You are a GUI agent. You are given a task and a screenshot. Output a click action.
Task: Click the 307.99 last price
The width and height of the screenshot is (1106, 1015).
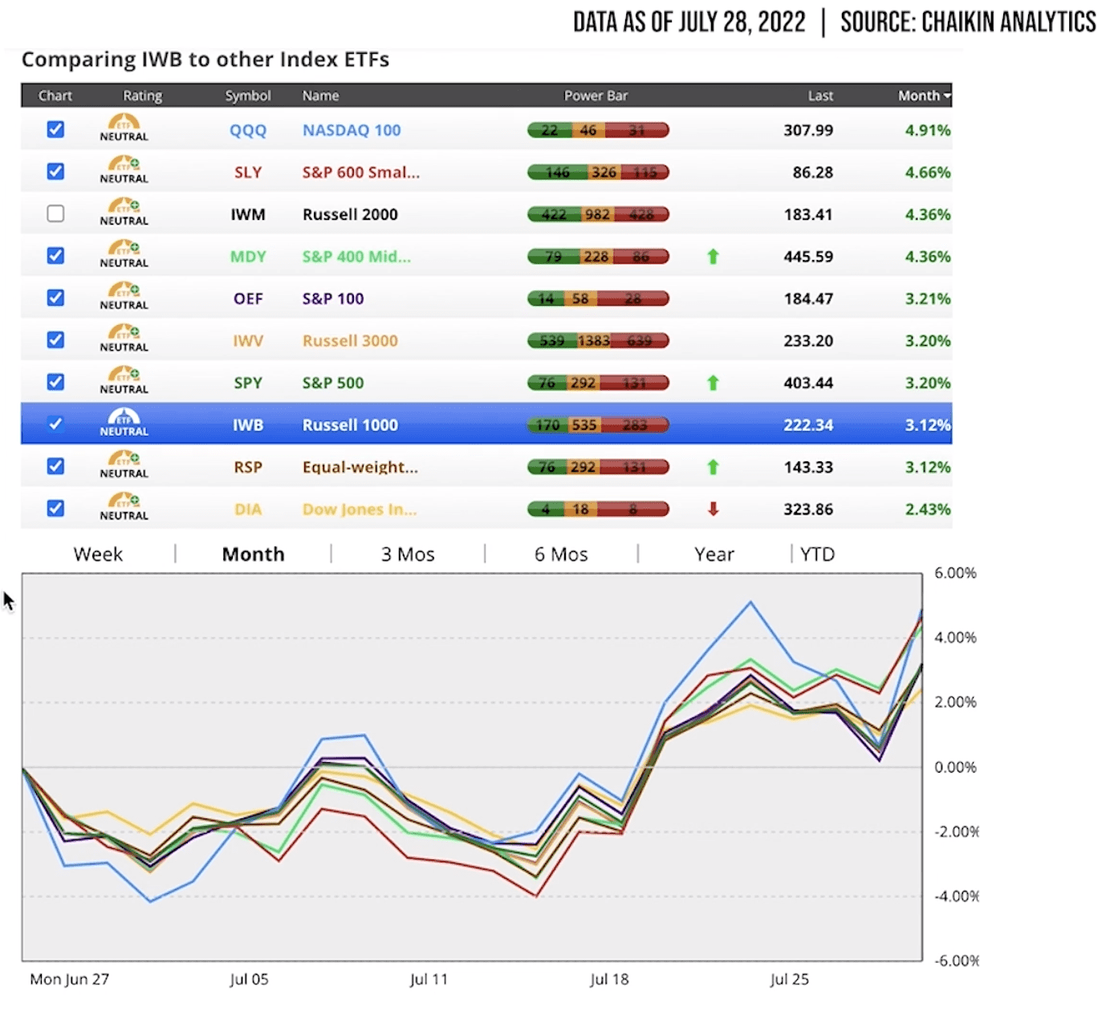pyautogui.click(x=808, y=130)
